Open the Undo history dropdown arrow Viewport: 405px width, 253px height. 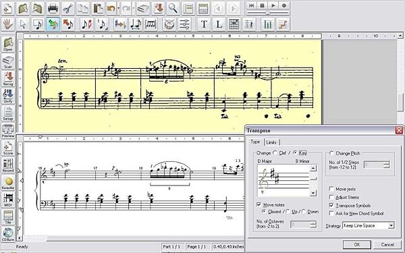click(119, 8)
